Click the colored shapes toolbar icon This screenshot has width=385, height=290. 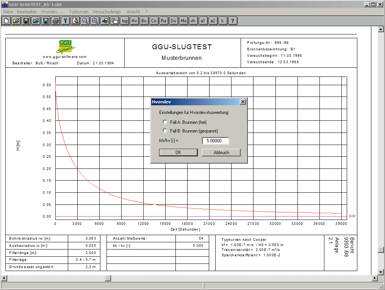tap(105, 21)
